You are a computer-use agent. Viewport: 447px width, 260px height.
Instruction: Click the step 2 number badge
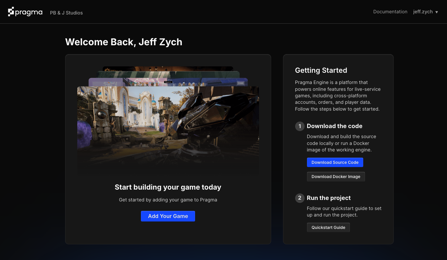point(300,198)
